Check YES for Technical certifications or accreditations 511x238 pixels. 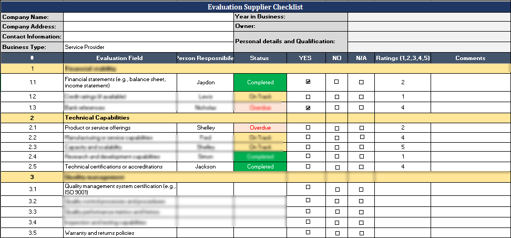click(x=308, y=166)
